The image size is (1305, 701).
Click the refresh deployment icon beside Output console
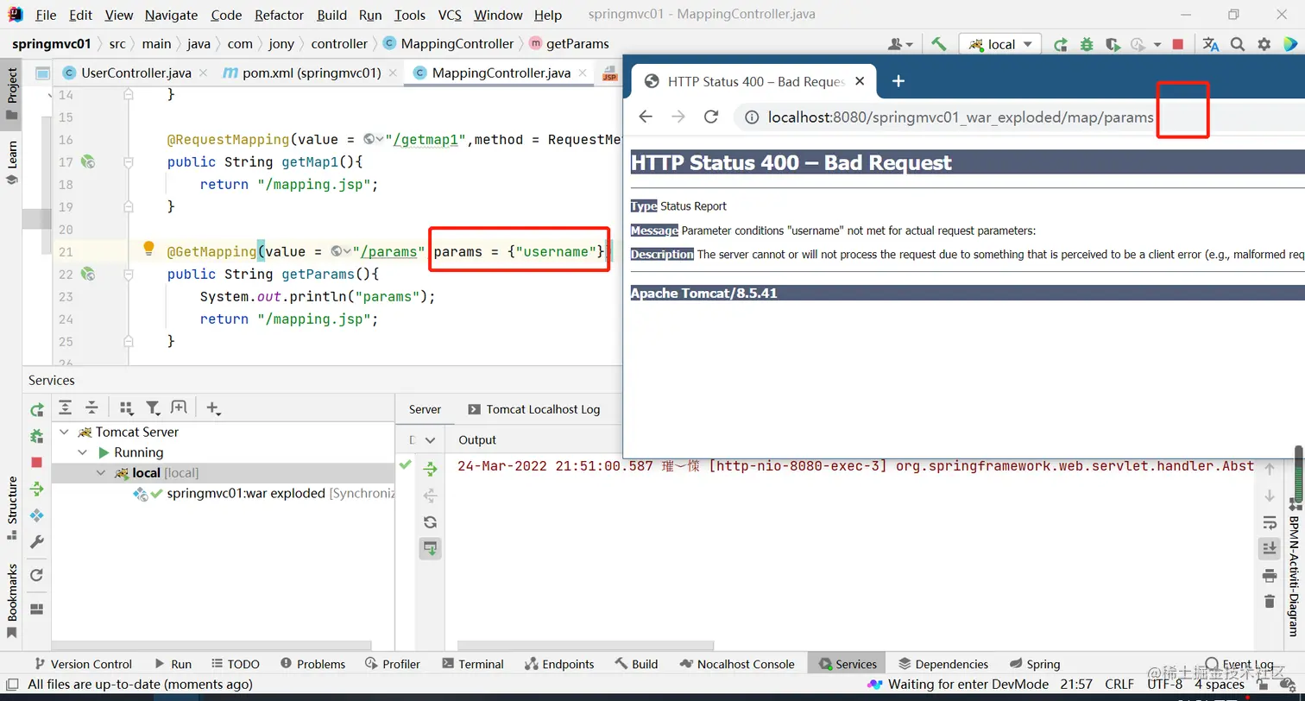point(430,521)
